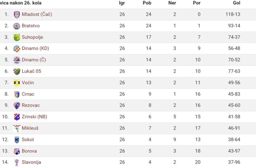
Task: Click the Ner column header
Action: pyautogui.click(x=172, y=3)
